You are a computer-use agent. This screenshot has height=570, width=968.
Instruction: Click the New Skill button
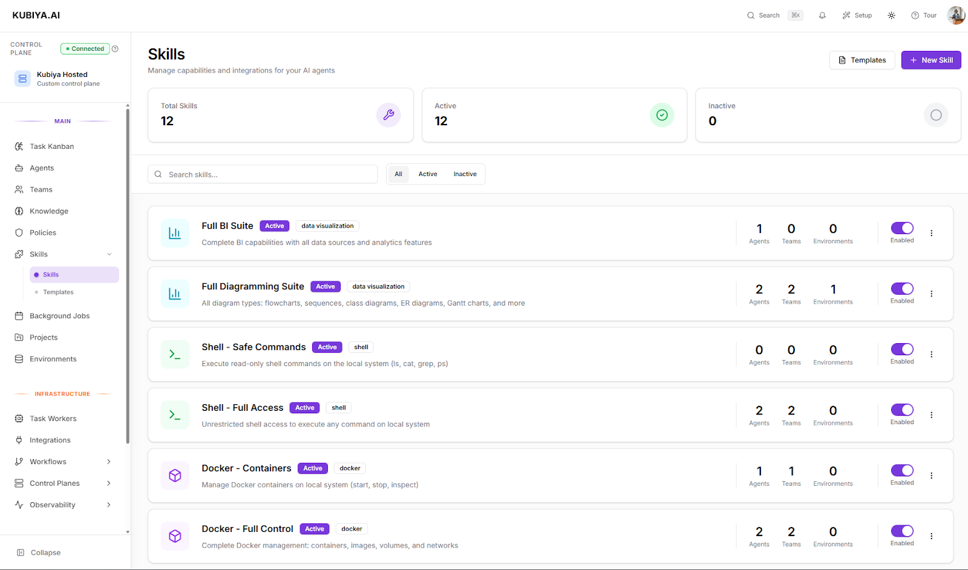tap(930, 60)
